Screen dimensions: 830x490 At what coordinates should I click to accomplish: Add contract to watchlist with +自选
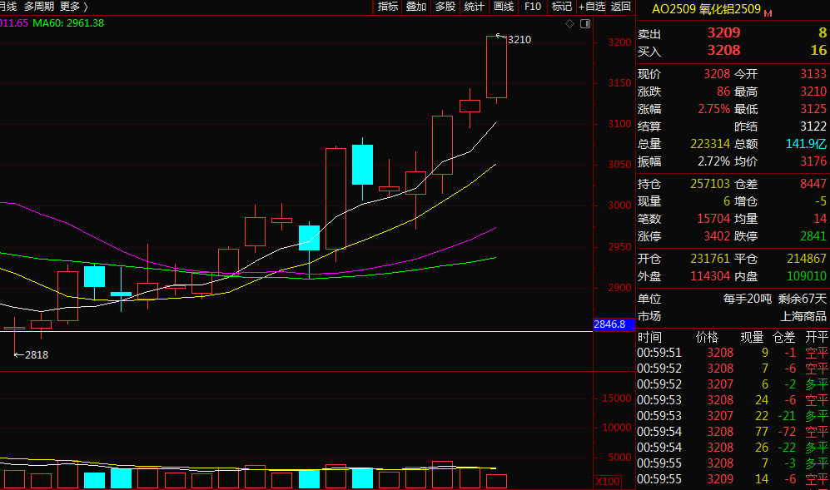(x=591, y=7)
